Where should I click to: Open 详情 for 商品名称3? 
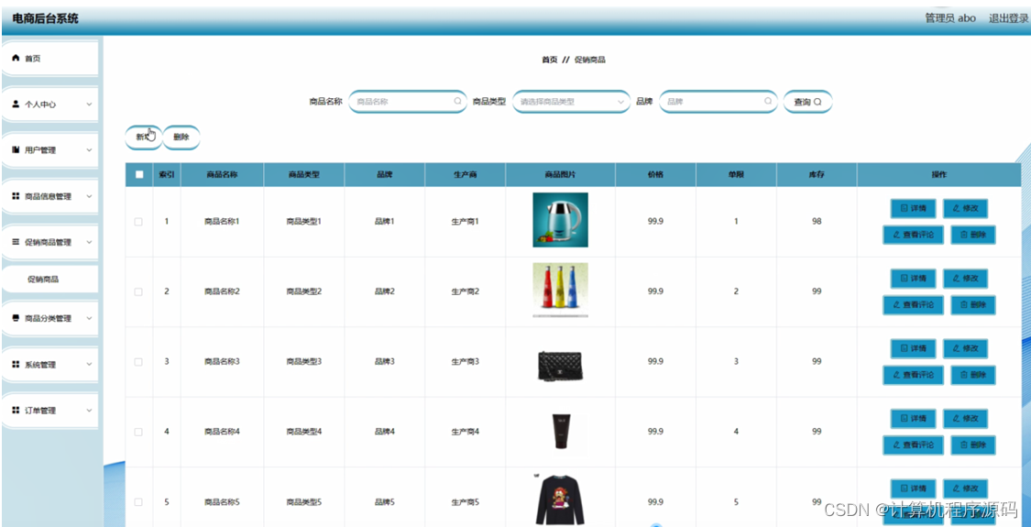coord(914,348)
